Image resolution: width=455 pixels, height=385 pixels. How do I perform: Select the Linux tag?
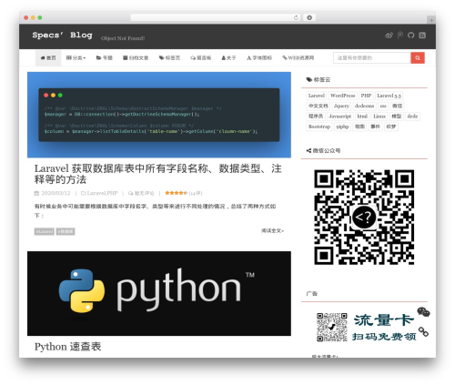379,117
